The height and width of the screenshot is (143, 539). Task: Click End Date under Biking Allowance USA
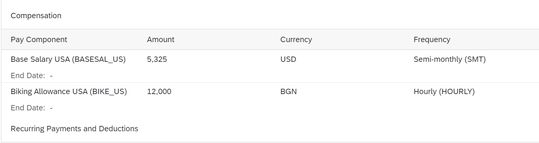tap(28, 108)
